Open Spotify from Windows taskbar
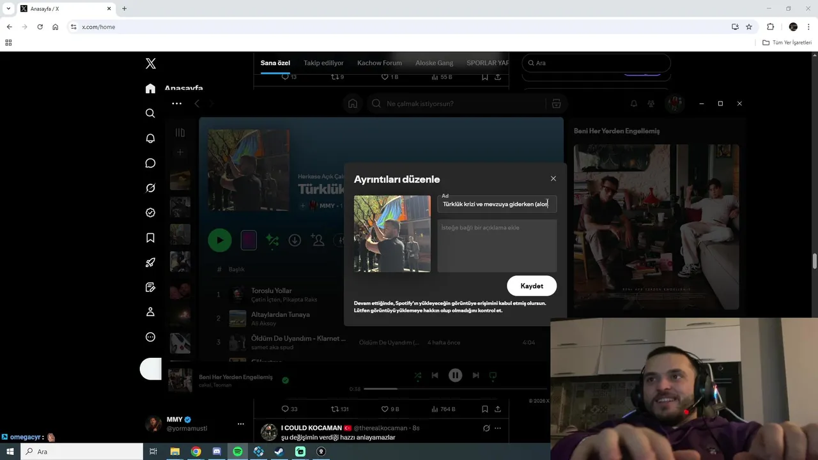This screenshot has width=818, height=460. (238, 452)
